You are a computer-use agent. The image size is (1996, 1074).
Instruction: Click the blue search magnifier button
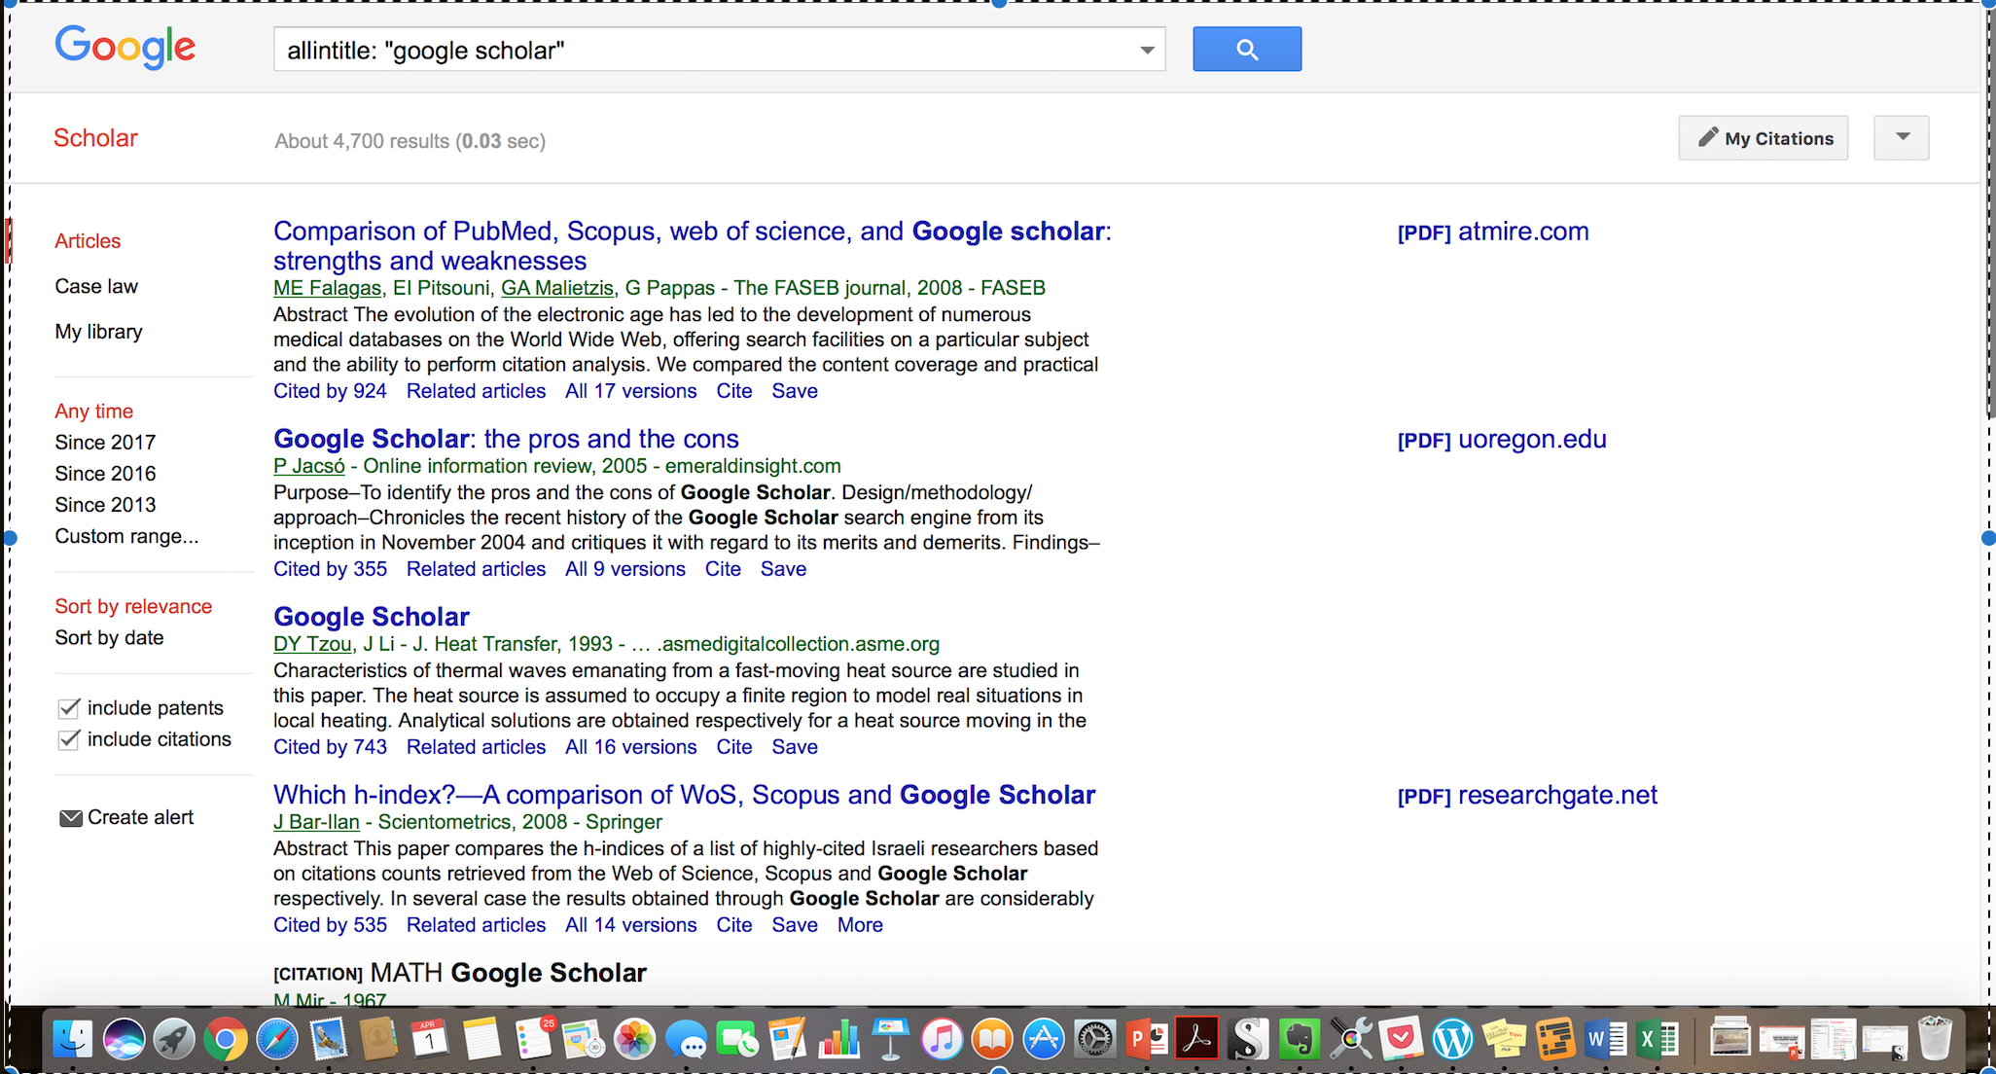coord(1247,49)
